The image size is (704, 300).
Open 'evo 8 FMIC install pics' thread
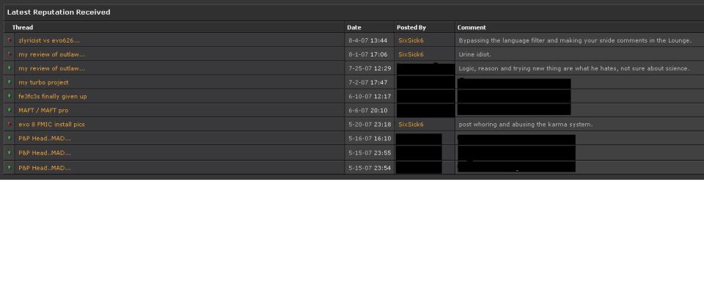tap(51, 125)
